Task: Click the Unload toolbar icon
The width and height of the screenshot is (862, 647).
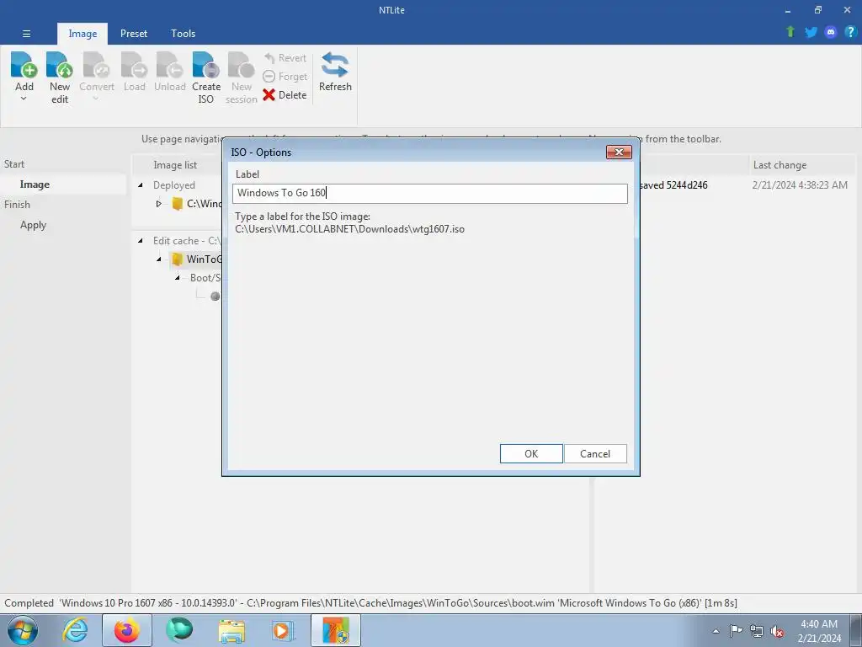Action: pyautogui.click(x=169, y=65)
